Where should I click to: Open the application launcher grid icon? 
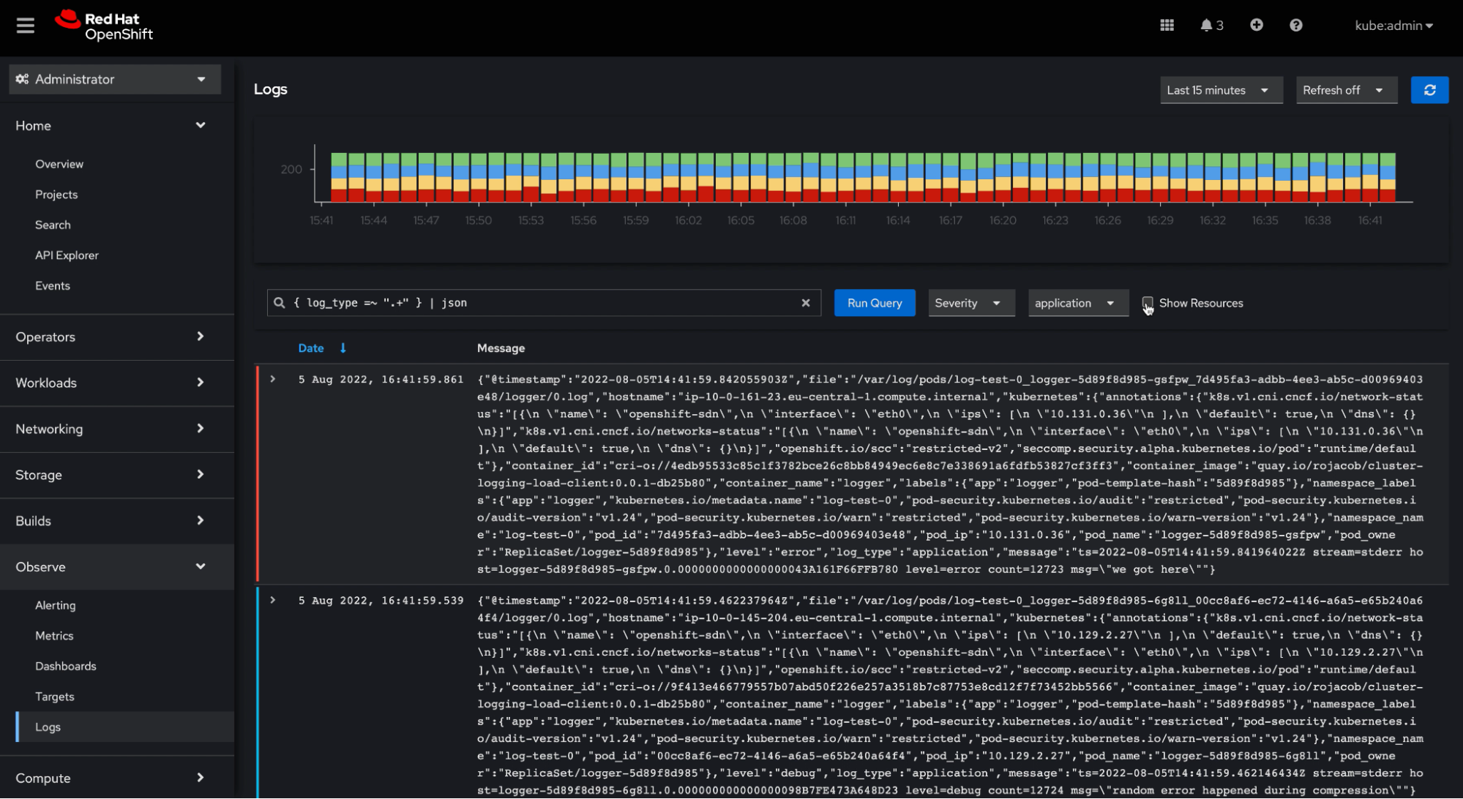tap(1167, 25)
